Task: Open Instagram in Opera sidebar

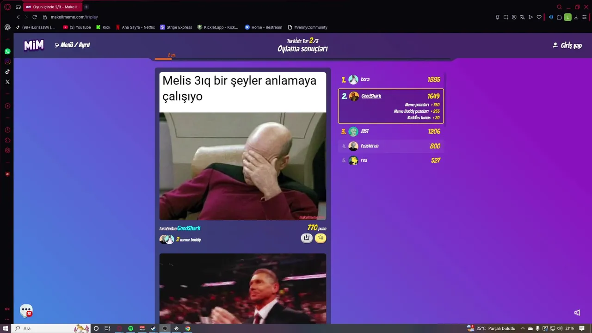Action: pos(7,62)
